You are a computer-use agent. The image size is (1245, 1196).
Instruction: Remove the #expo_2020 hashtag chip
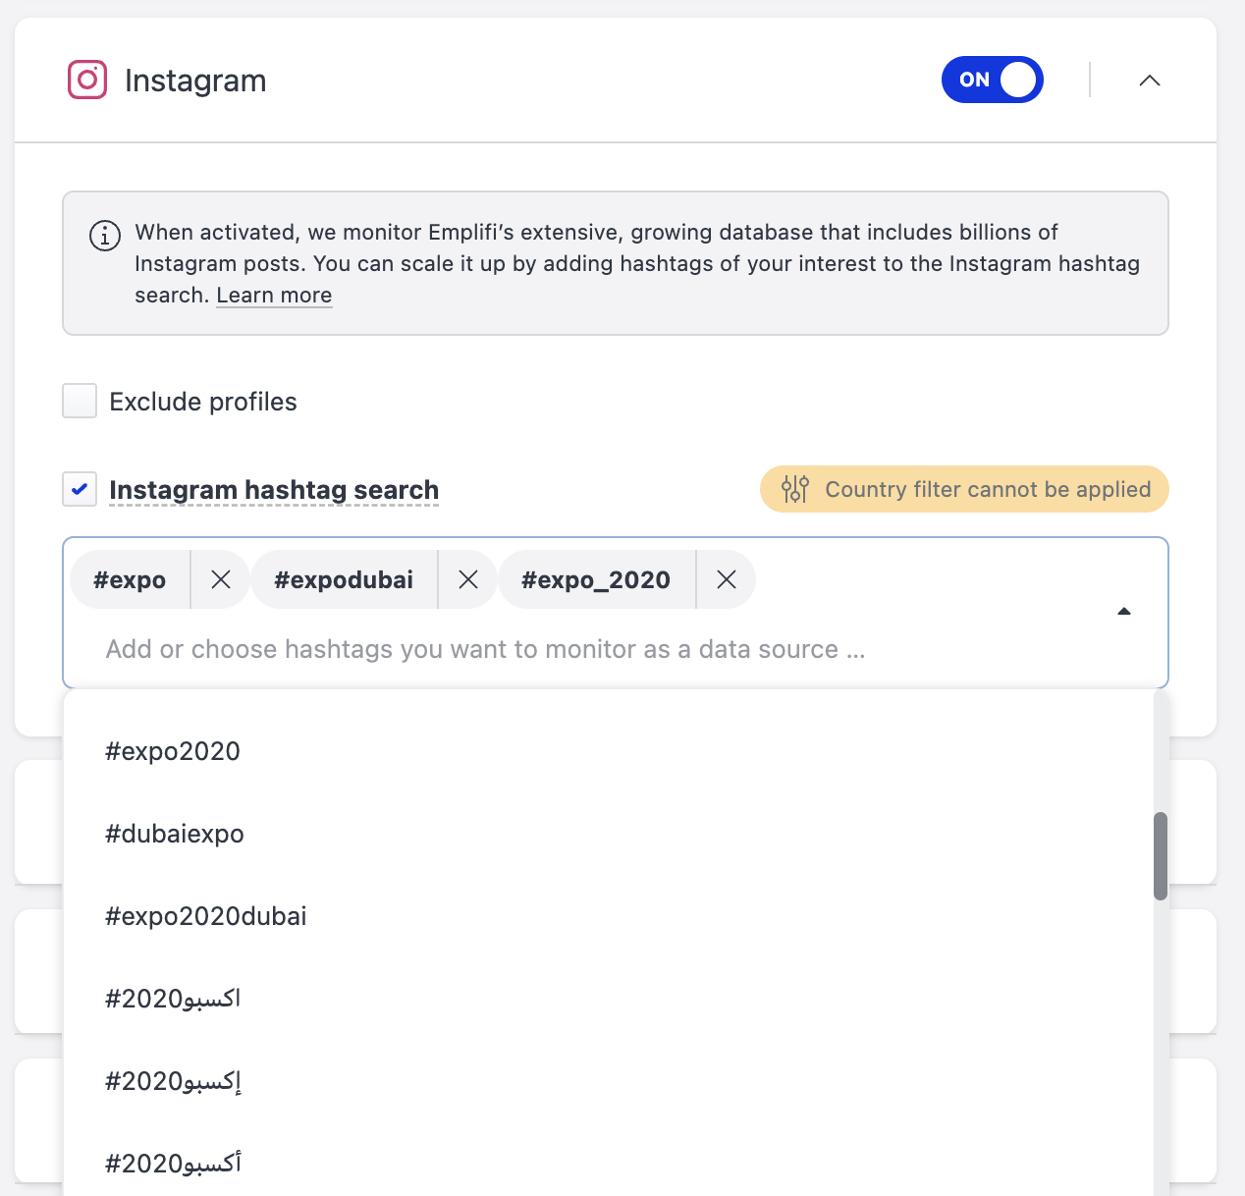(x=727, y=579)
